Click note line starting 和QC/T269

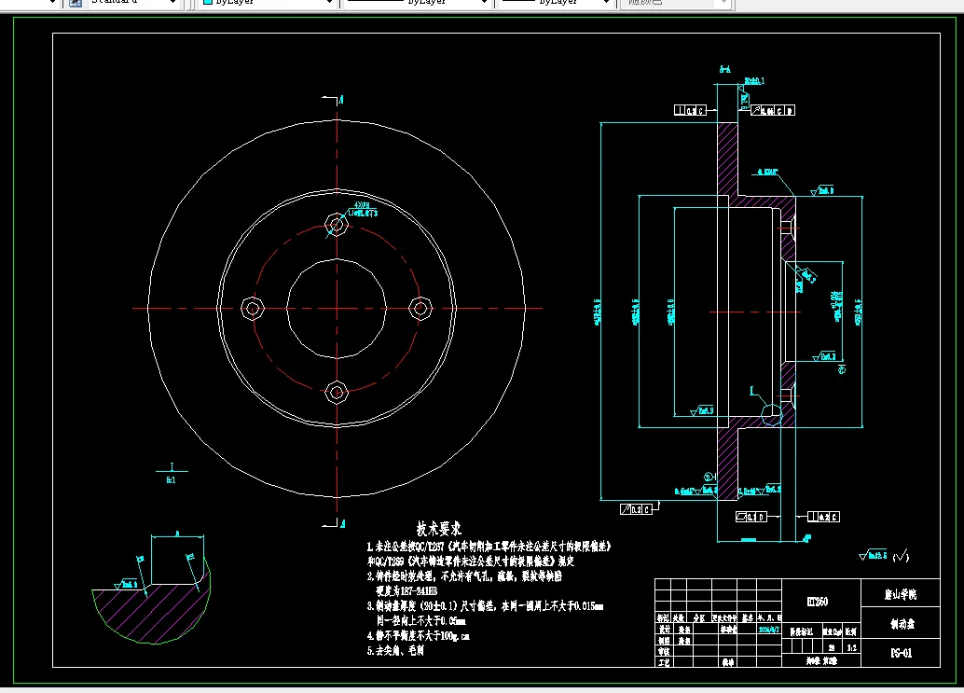[x=471, y=561]
